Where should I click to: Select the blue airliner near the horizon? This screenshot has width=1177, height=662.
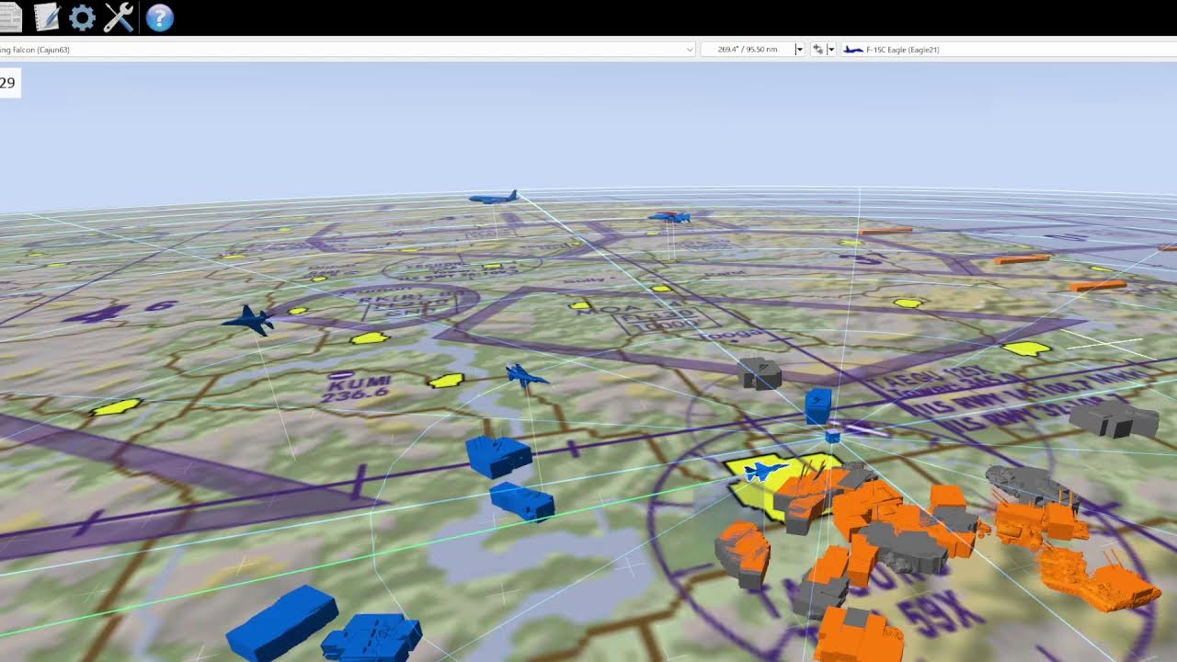click(x=494, y=197)
